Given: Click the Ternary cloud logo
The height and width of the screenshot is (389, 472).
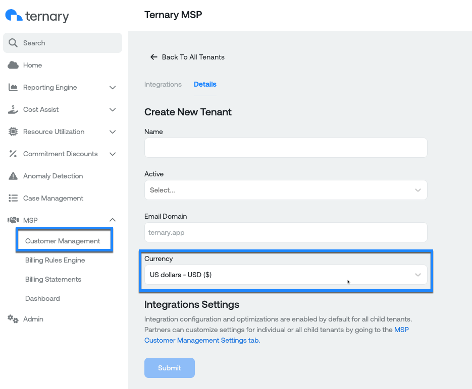Looking at the screenshot, I should [14, 15].
